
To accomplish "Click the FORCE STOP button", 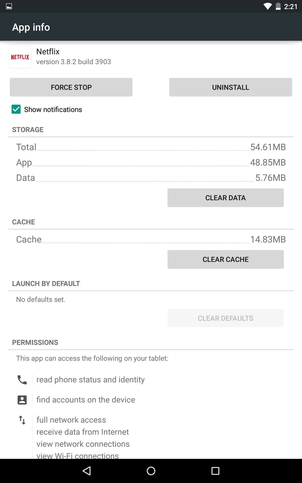I will 71,87.
